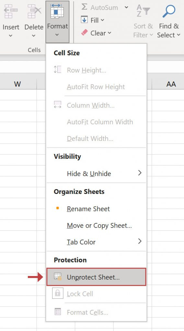Viewport: 184px width, 331px height.
Task: Click the Sort & Filter icon
Action: [143, 11]
